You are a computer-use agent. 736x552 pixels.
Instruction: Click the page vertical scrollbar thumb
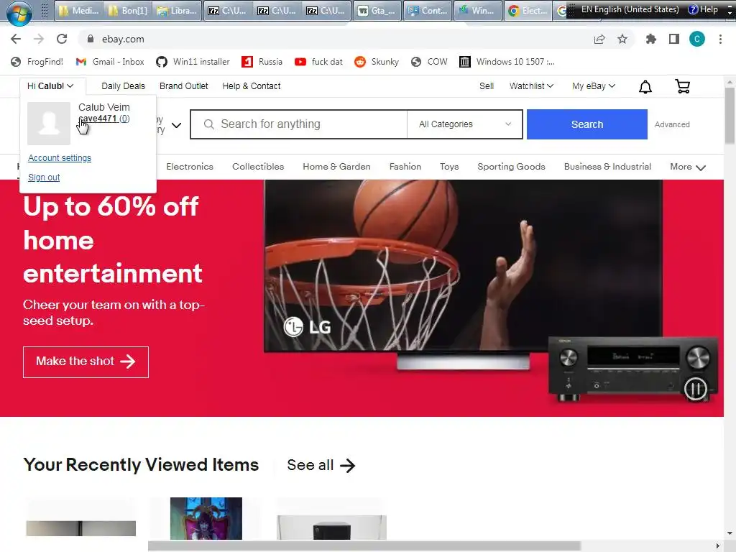tap(730, 116)
